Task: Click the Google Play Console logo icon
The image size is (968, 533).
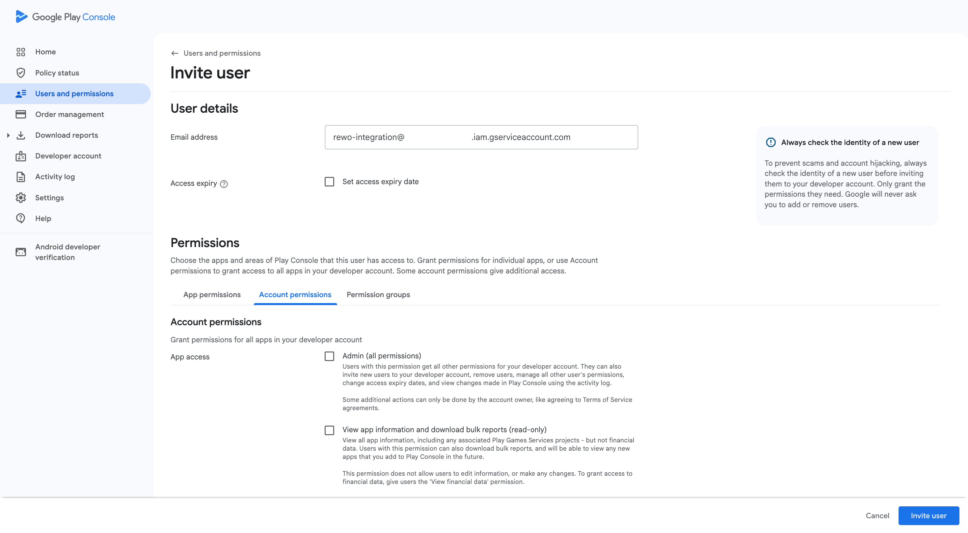Action: [x=21, y=16]
